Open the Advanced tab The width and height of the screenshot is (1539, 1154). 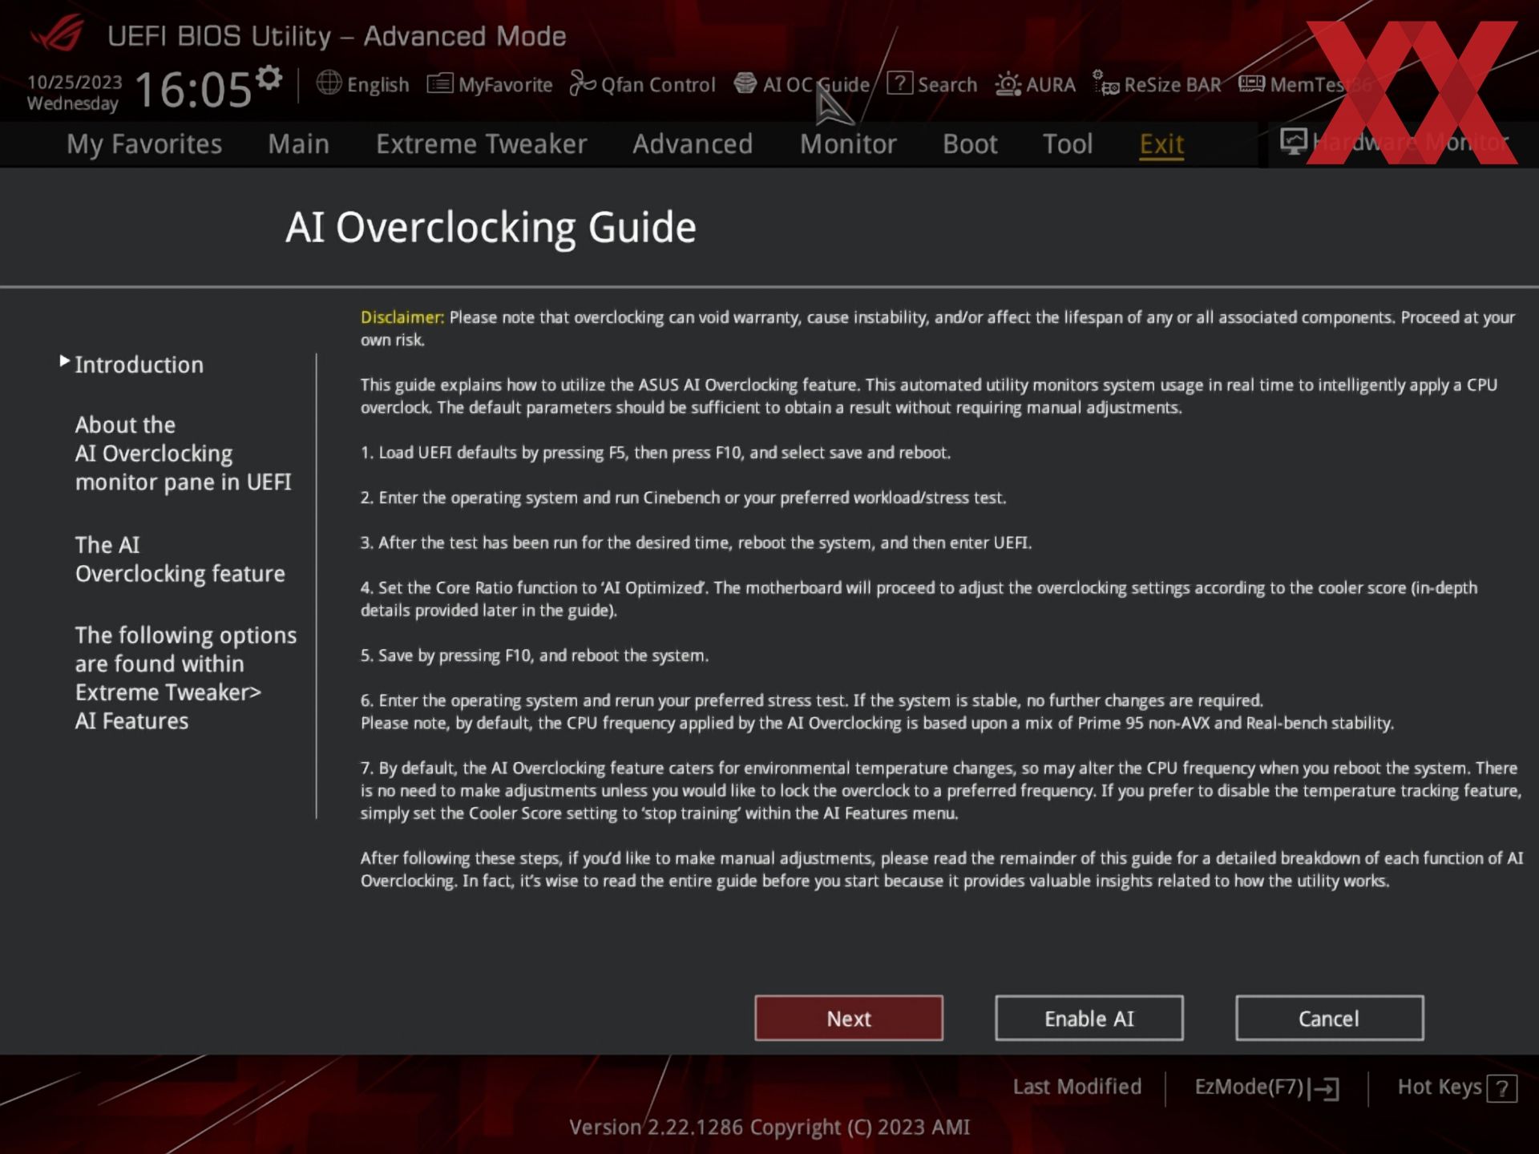point(693,144)
